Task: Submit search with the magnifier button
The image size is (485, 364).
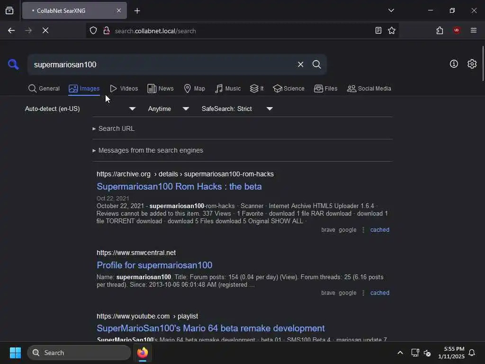Action: point(316,64)
